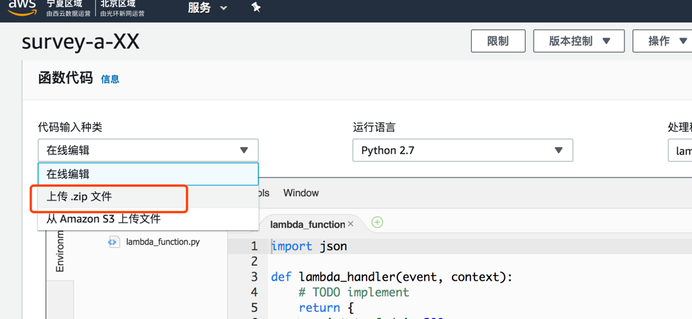Open the Window menu in editor
The image size is (692, 319).
(x=301, y=193)
